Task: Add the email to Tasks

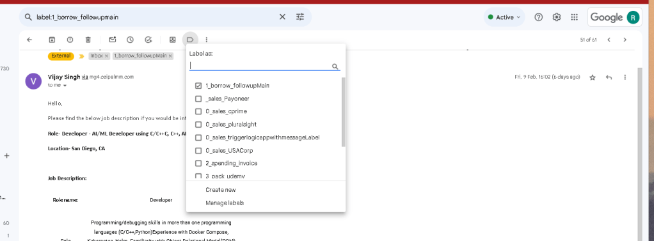Action: [148, 40]
